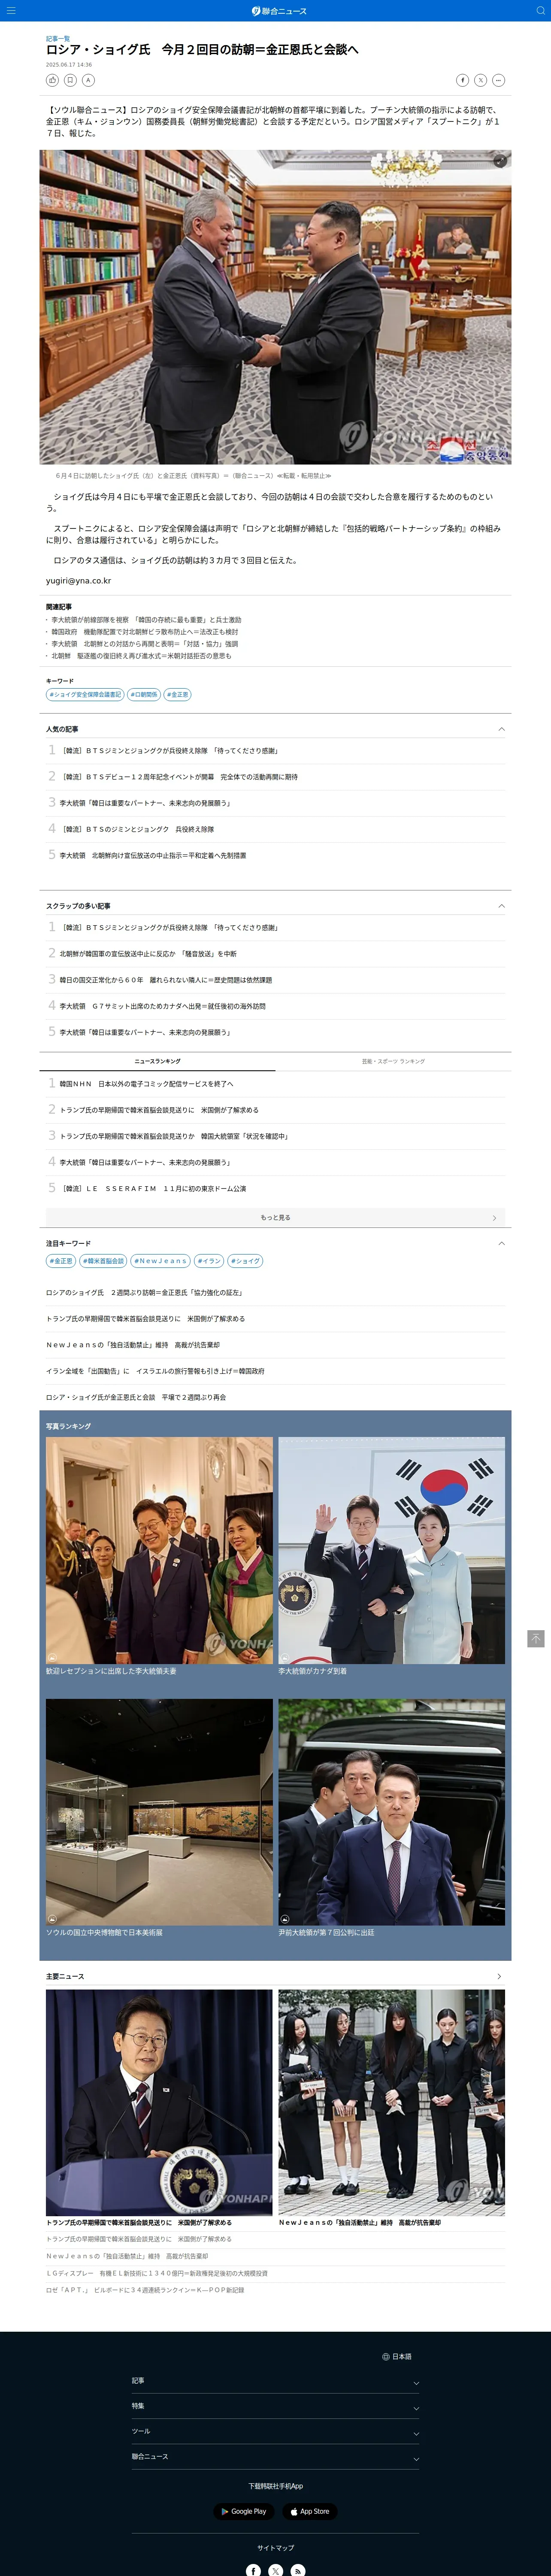Open photo of 歓迎レセプションに出席した李大統領夫妻

tap(159, 1551)
